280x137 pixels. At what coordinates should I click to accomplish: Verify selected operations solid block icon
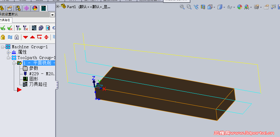(41, 28)
